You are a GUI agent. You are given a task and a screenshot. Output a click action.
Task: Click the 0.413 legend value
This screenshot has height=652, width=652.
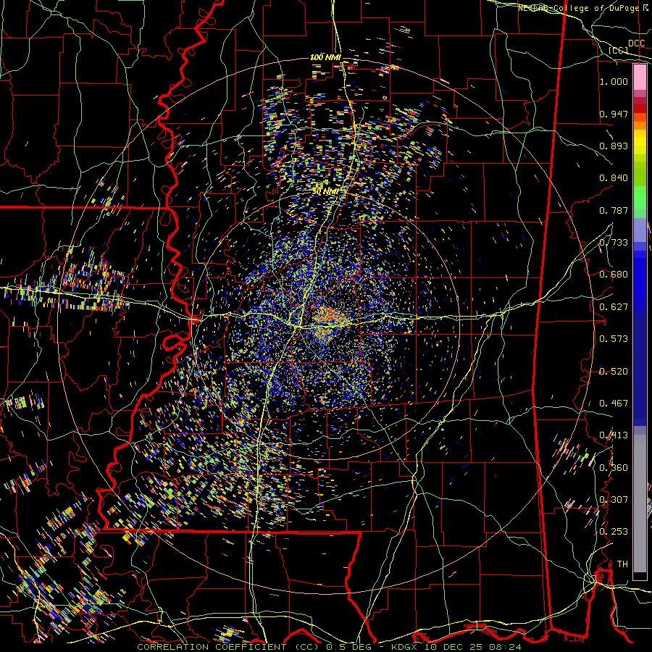tap(614, 435)
